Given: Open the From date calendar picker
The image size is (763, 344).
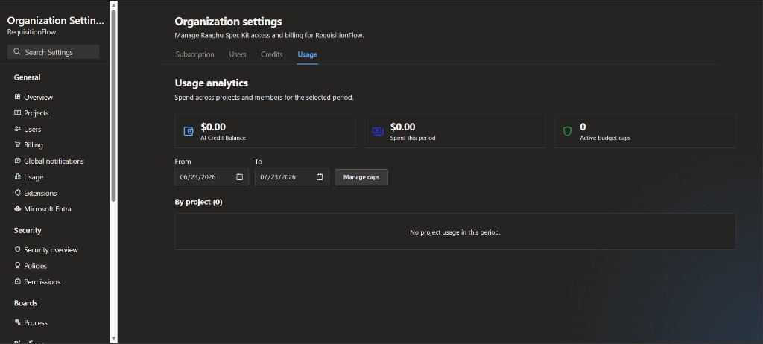Looking at the screenshot, I should coord(239,177).
